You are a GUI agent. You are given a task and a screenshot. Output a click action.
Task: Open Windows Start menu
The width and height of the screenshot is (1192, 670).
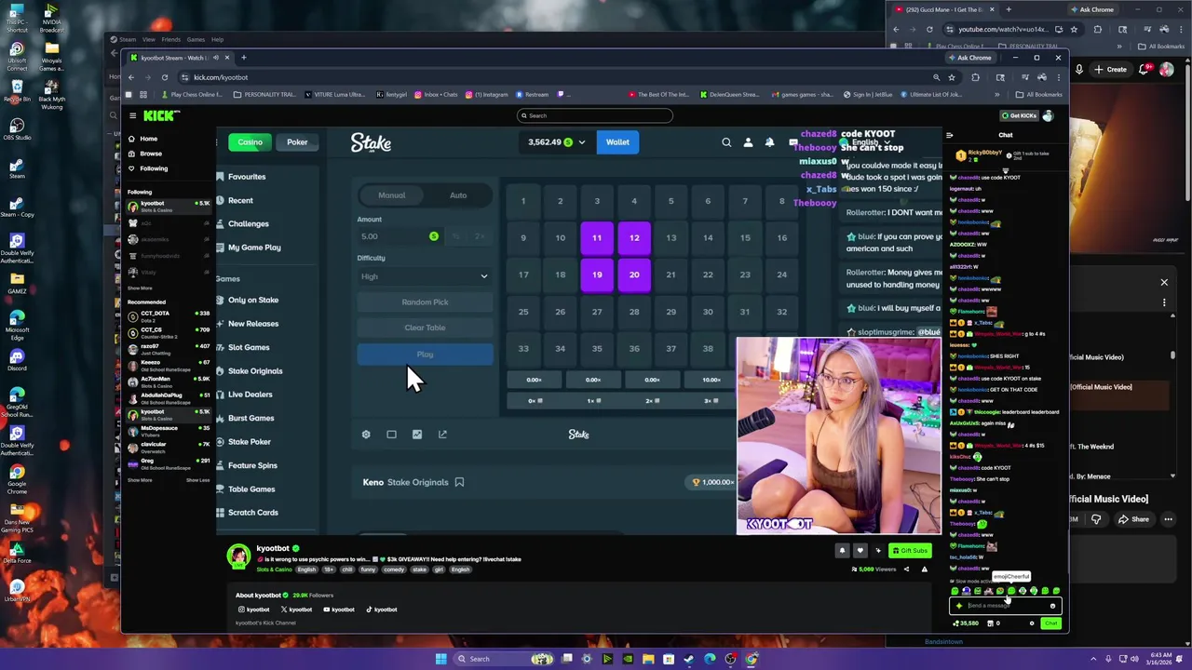440,659
